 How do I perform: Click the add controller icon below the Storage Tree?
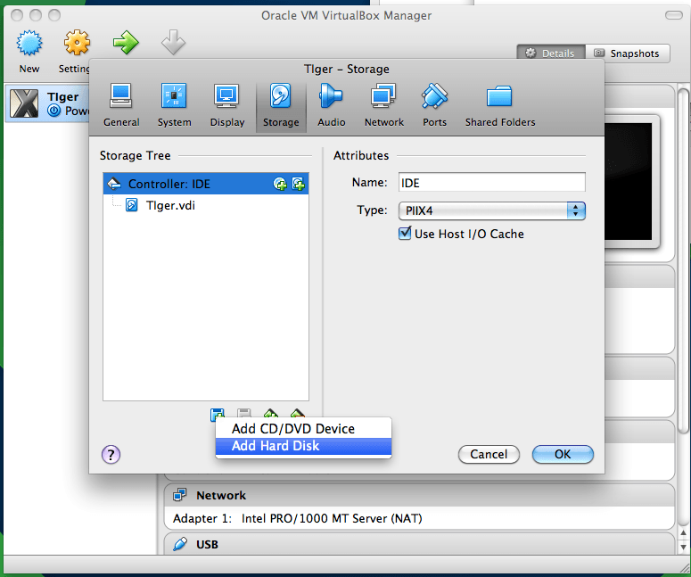pyautogui.click(x=270, y=414)
